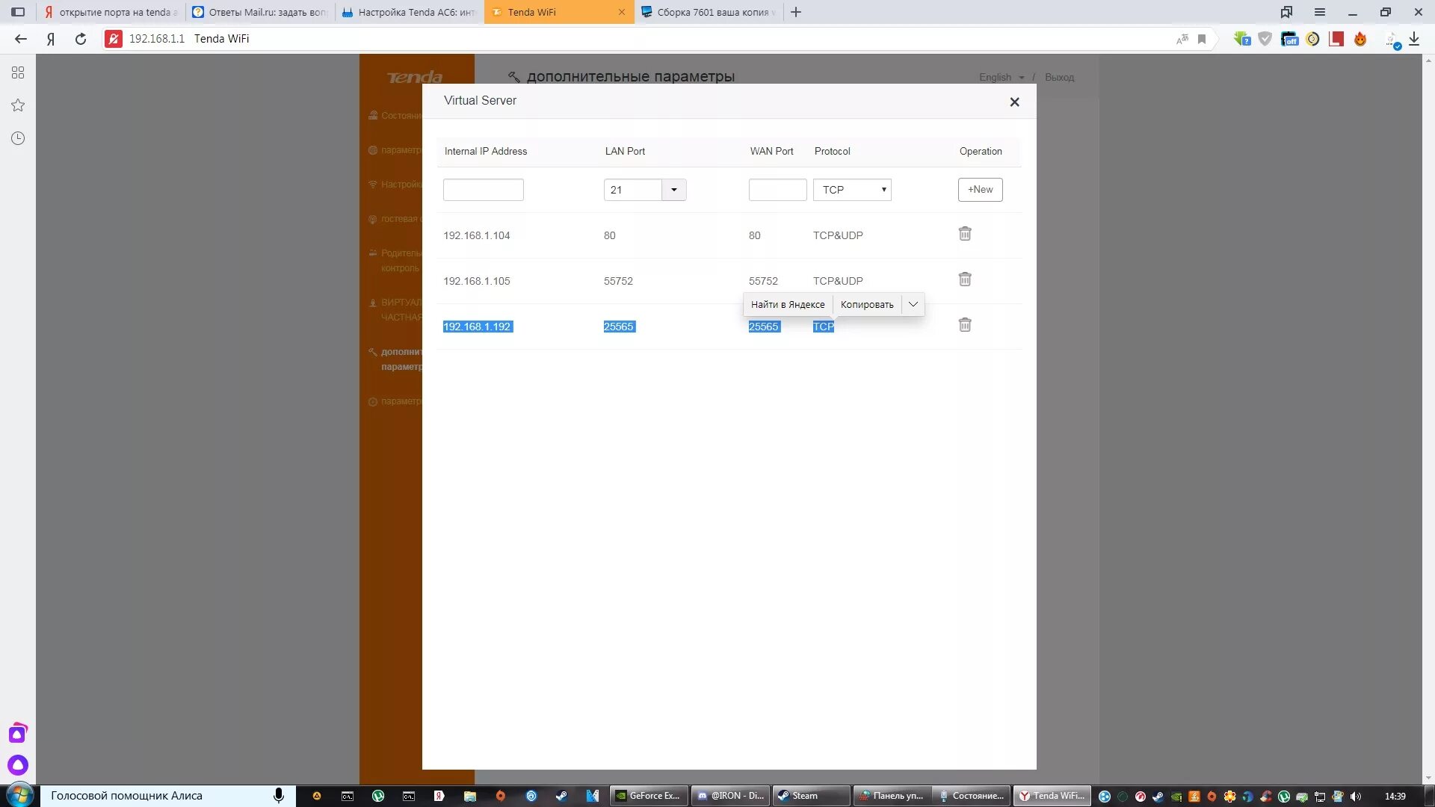Click the Internal IP Address input field

[x=483, y=190]
